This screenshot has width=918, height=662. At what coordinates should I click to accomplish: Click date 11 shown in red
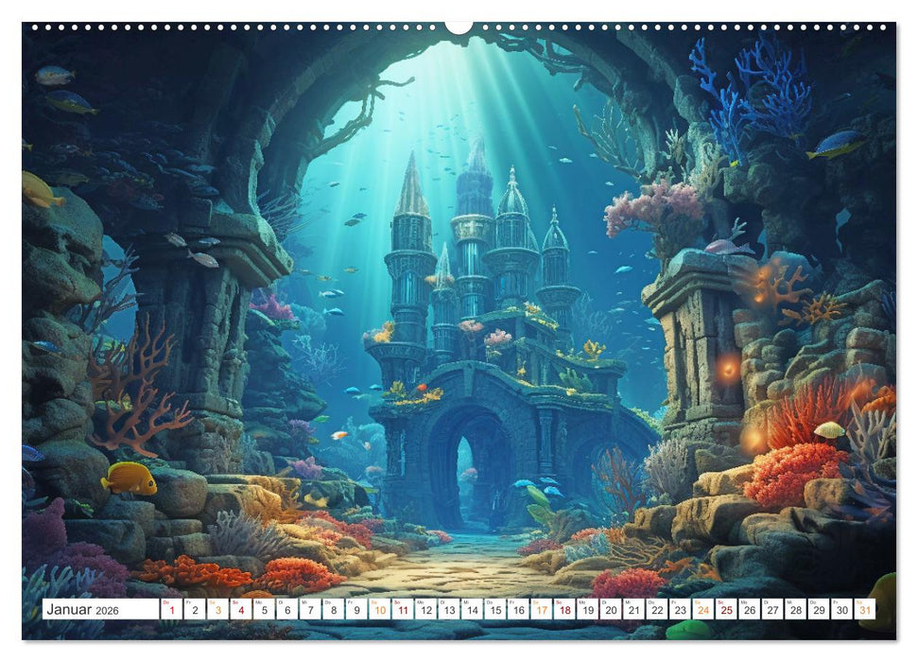tap(402, 611)
